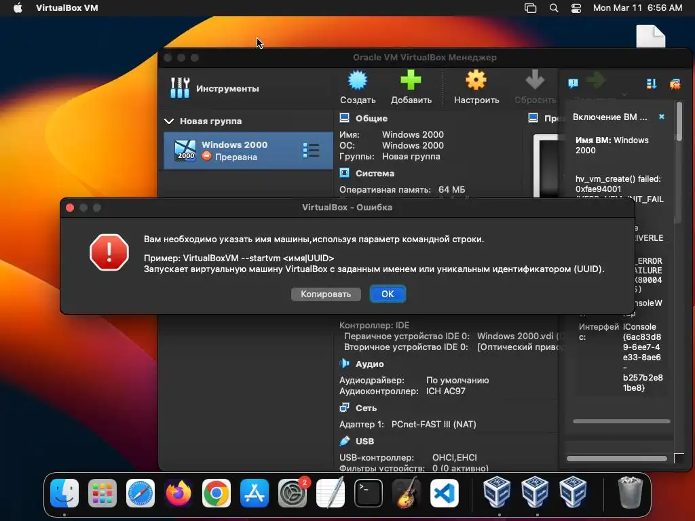Click the Общие section header icon
This screenshot has width=695, height=521.
pos(344,118)
